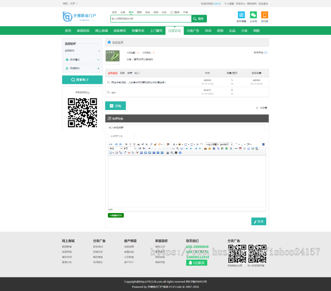Switch to the 社区论坛 navigation tab
The height and width of the screenshot is (291, 331).
click(x=175, y=31)
